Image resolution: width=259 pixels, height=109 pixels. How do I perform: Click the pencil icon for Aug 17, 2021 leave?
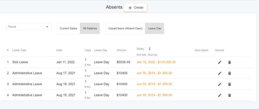[x=220, y=73]
